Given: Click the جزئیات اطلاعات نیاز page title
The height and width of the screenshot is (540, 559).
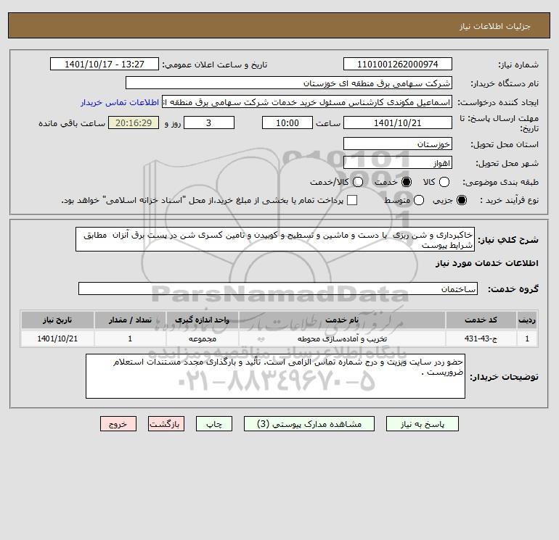Looking at the screenshot, I should click(495, 26).
